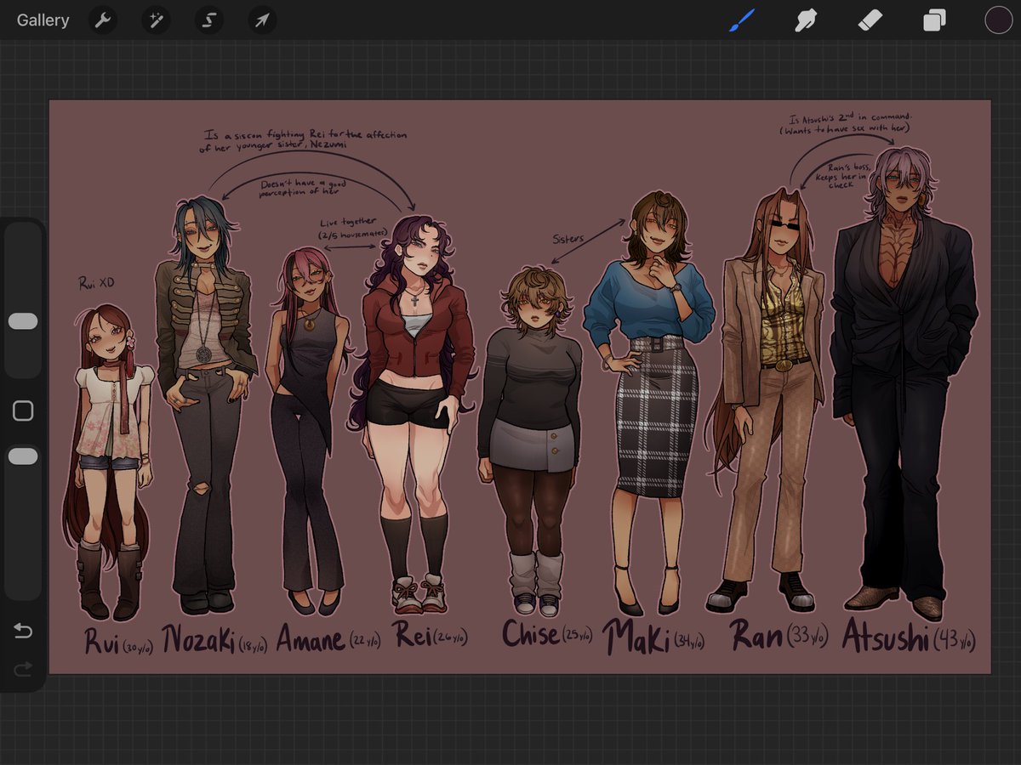The height and width of the screenshot is (765, 1021).
Task: Click the 'Nozaki' name label
Action: 198,638
